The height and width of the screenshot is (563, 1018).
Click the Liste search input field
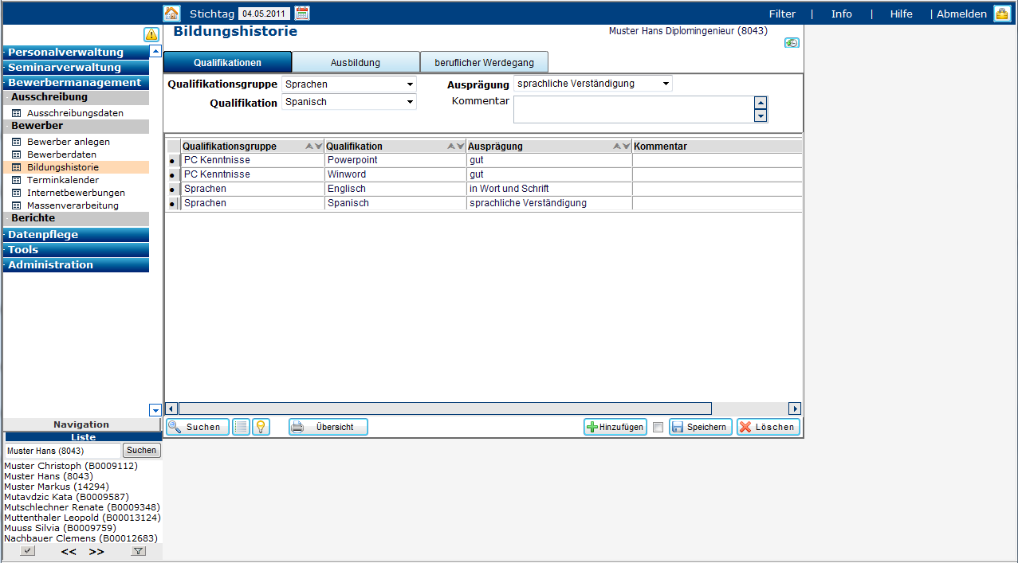[x=63, y=451]
